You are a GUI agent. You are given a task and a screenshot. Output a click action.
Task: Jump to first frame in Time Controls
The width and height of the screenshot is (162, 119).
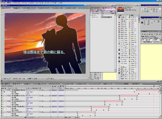pos(142,34)
